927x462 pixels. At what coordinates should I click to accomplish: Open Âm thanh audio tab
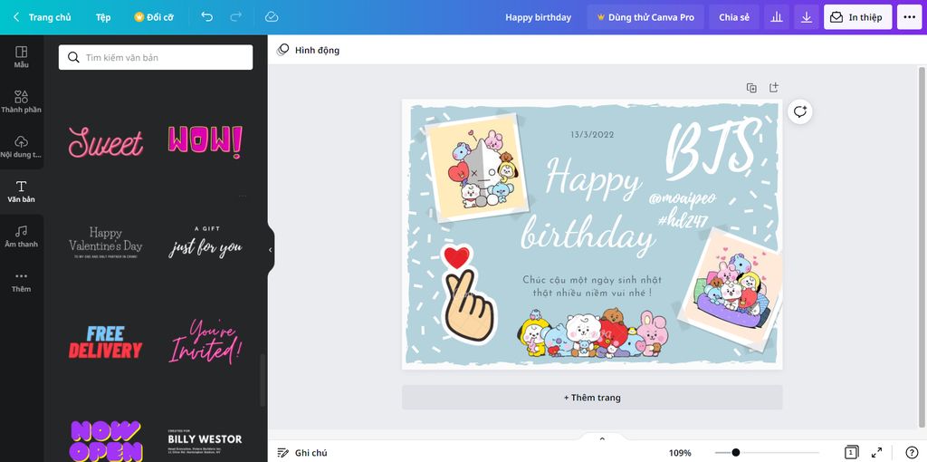[x=22, y=236]
